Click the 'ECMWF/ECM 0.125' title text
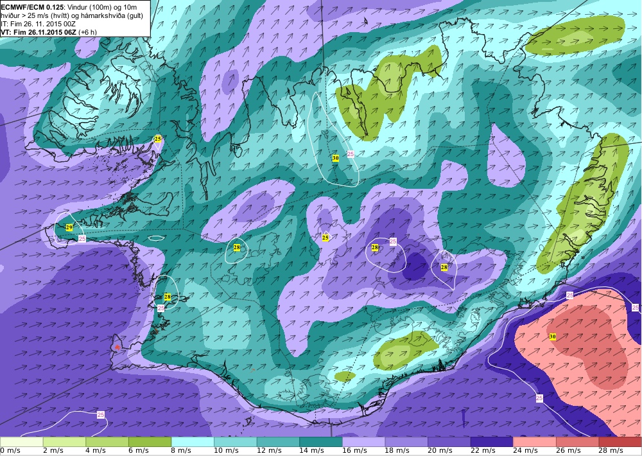Viewport: 642px width, 456px height. (x=32, y=7)
